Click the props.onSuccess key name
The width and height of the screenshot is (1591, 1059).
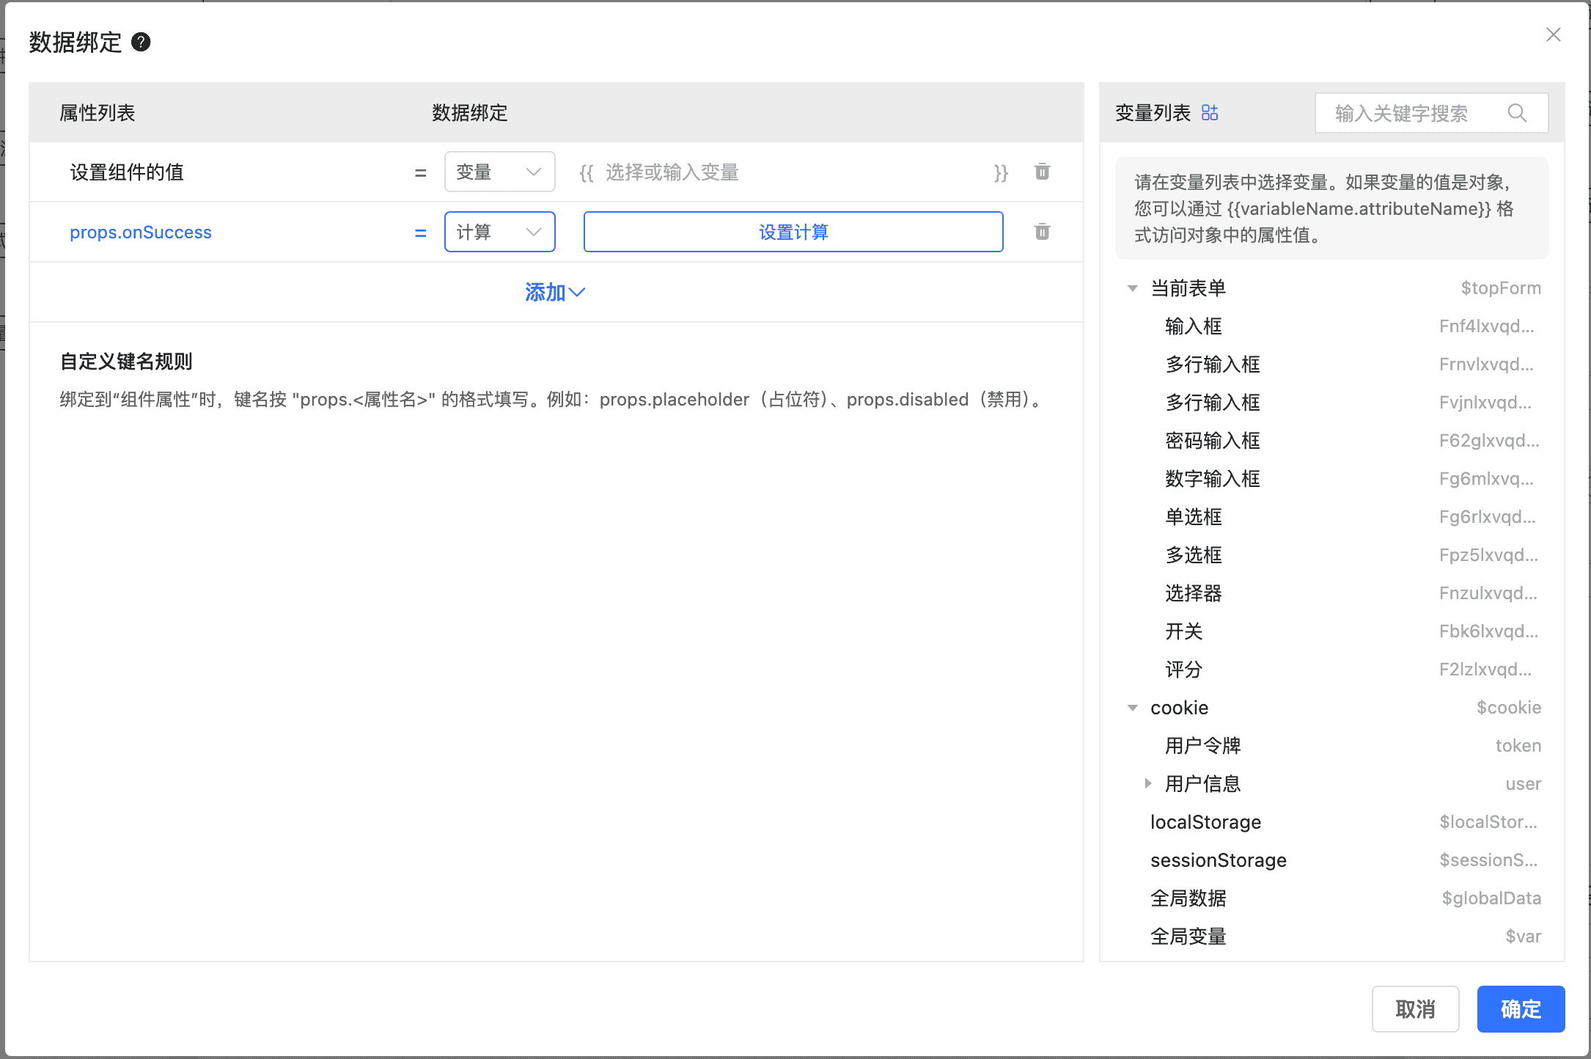click(141, 232)
